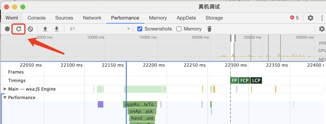This screenshot has width=326, height=124.
Task: Toggle the Screenshots checkbox
Action: click(140, 29)
